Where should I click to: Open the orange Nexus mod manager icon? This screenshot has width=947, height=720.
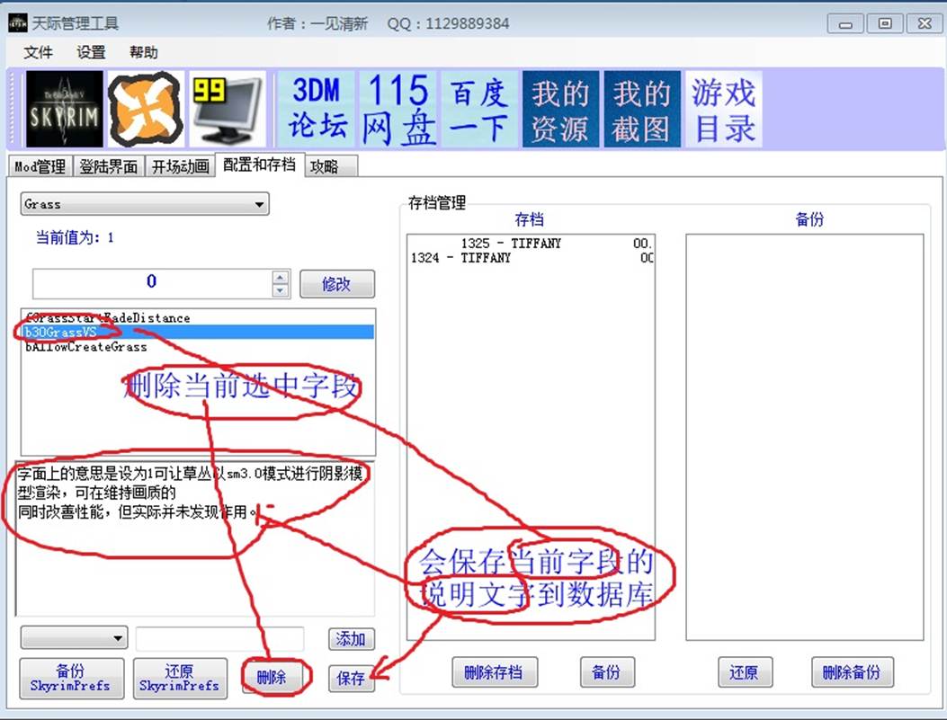point(145,110)
